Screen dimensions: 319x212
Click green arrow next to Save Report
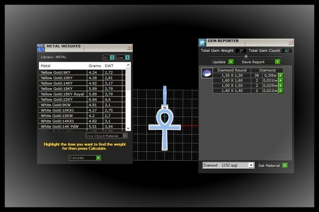(x=278, y=62)
